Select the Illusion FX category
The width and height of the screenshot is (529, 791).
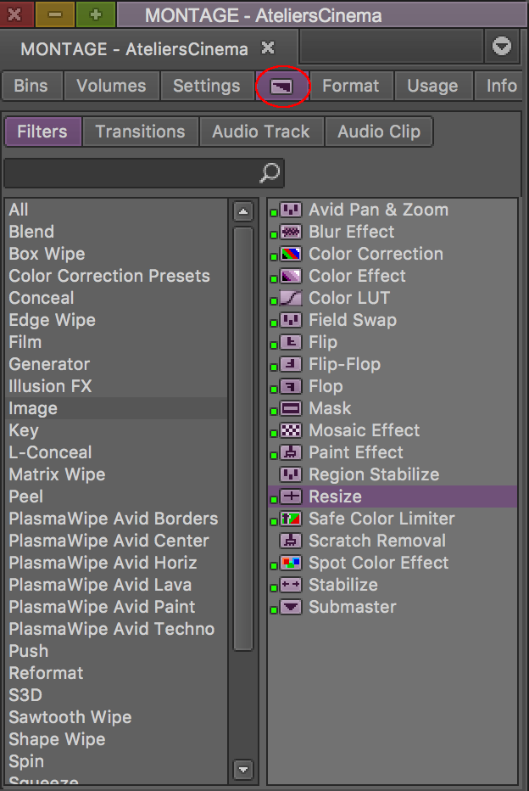click(x=50, y=386)
